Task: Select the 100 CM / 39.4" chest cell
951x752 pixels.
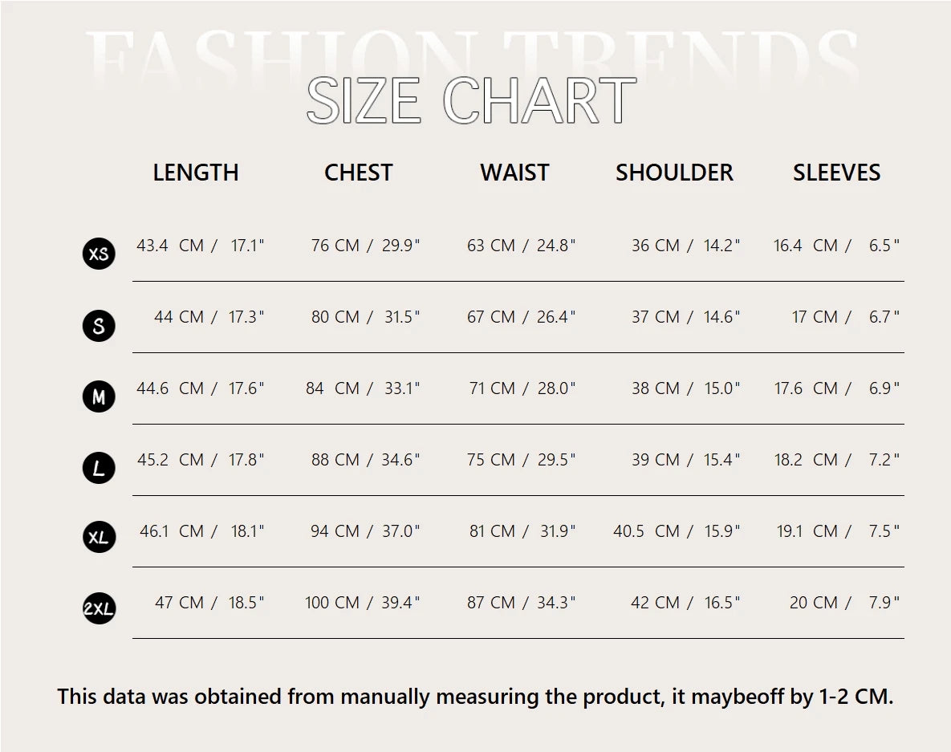Action: pos(362,603)
